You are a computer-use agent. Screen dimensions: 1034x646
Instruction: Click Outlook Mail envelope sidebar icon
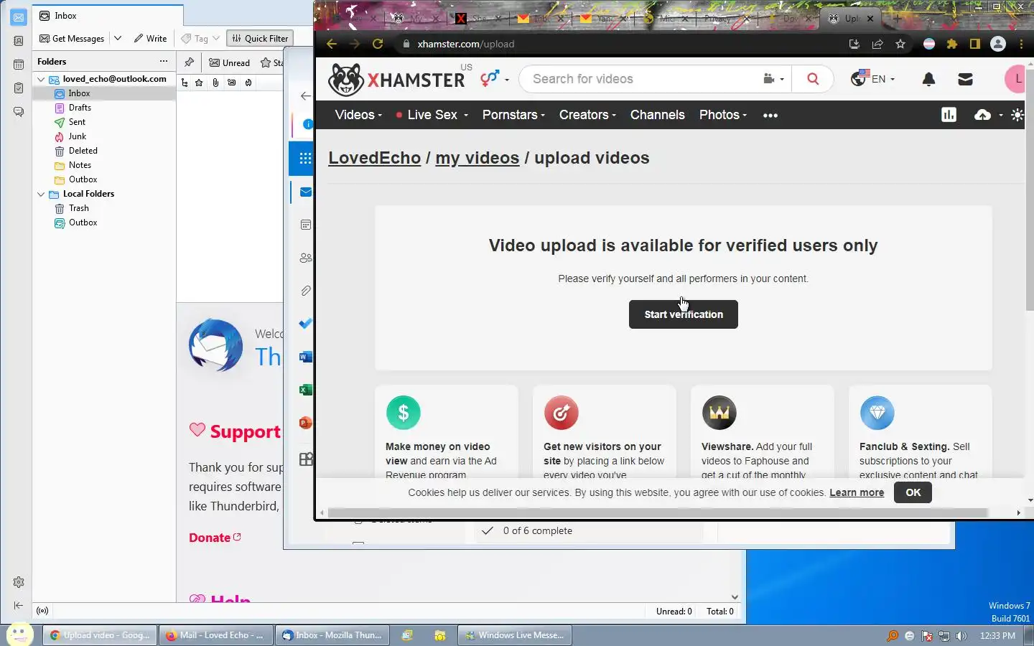[305, 192]
